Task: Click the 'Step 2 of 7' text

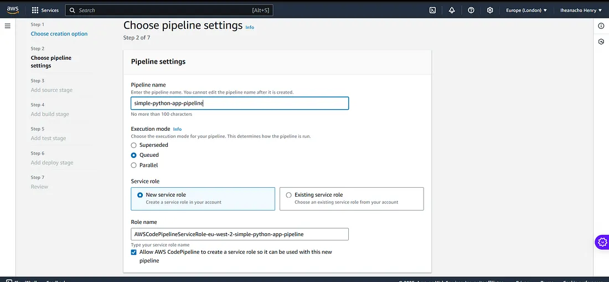Action: tap(137, 38)
